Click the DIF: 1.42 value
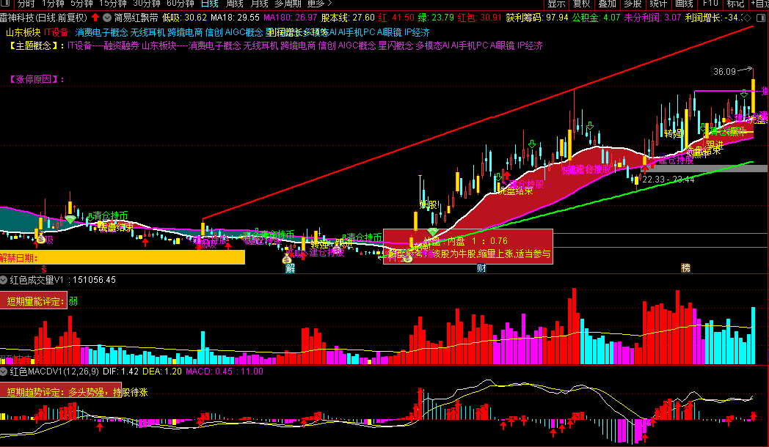The height and width of the screenshot is (447, 769). coord(120,372)
